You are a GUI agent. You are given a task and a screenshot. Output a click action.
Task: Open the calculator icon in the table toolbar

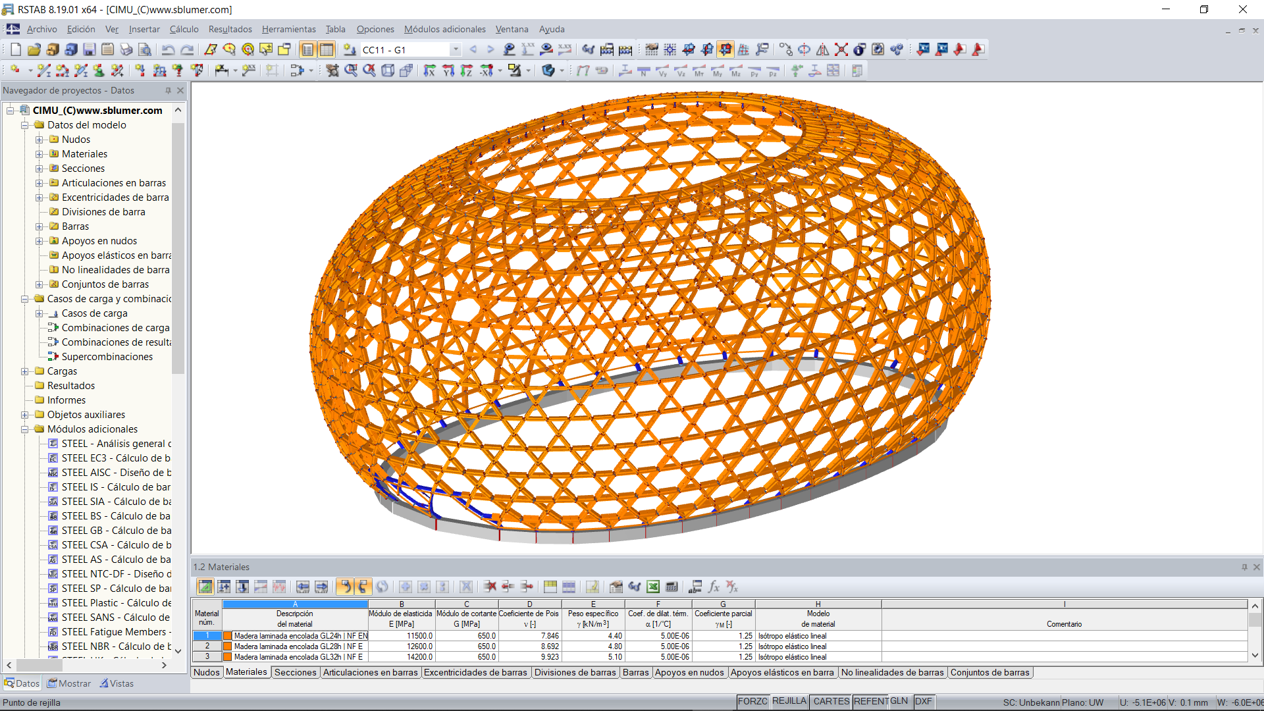click(x=671, y=587)
